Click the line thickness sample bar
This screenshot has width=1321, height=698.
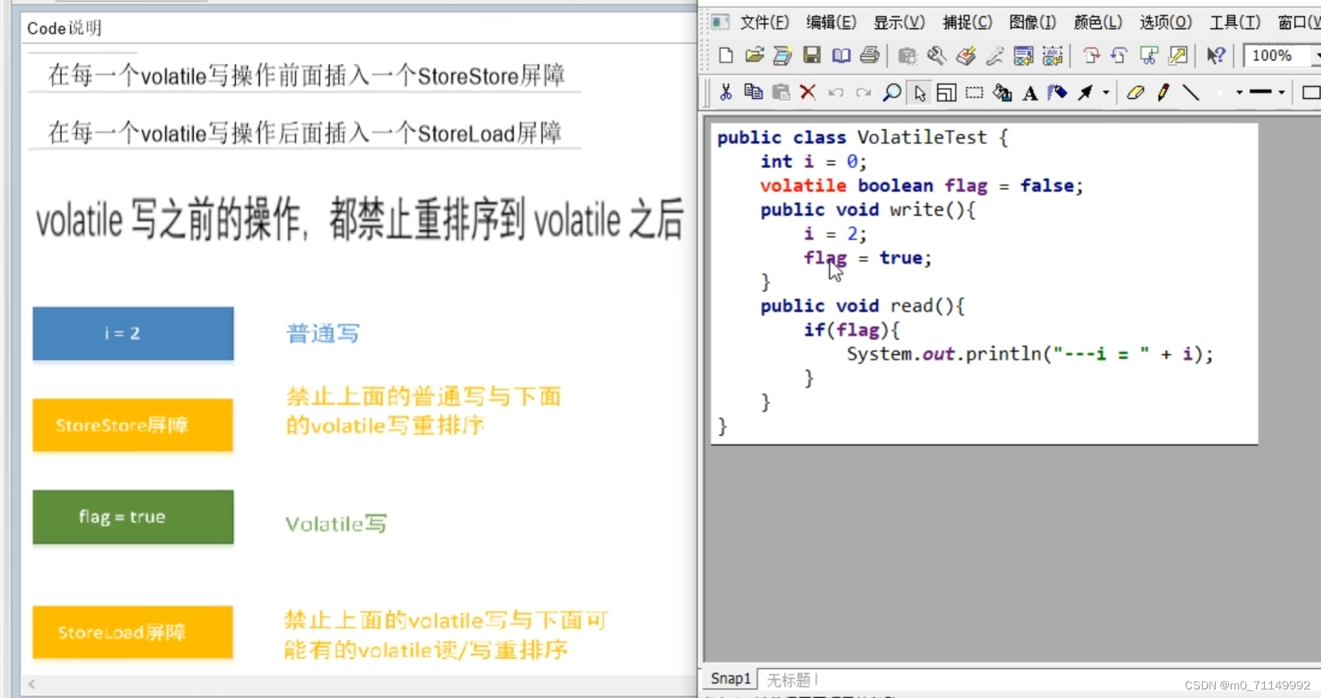pos(1260,93)
